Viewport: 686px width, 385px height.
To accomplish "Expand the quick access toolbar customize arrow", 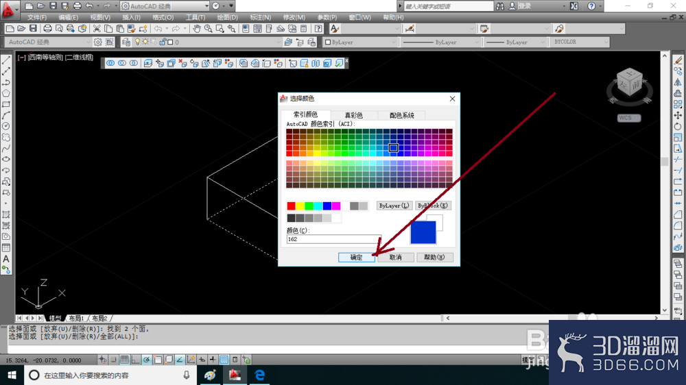I will pos(231,6).
